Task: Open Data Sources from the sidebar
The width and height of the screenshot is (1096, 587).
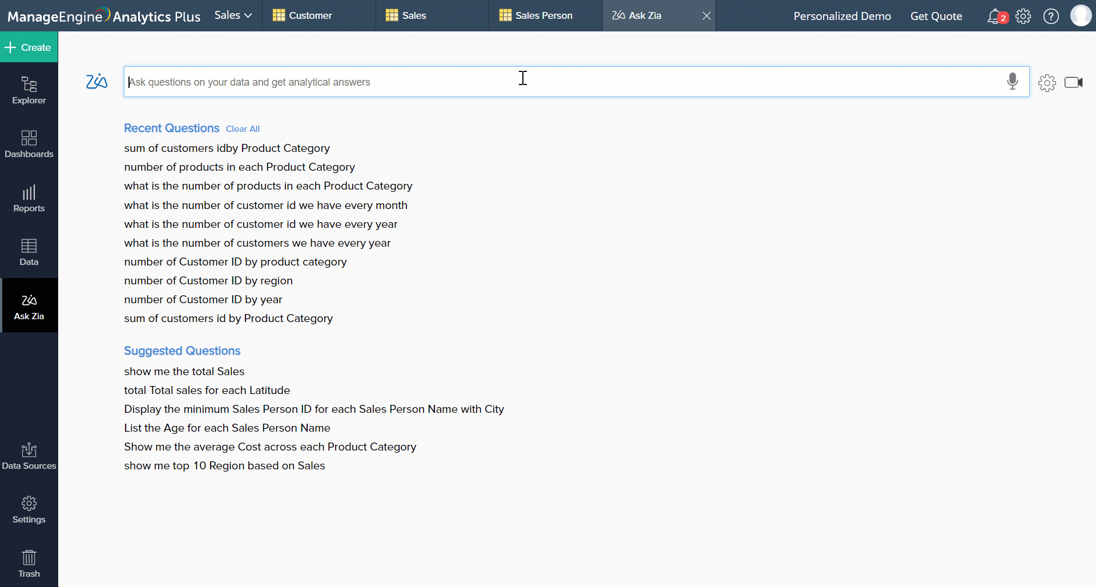Action: click(29, 455)
